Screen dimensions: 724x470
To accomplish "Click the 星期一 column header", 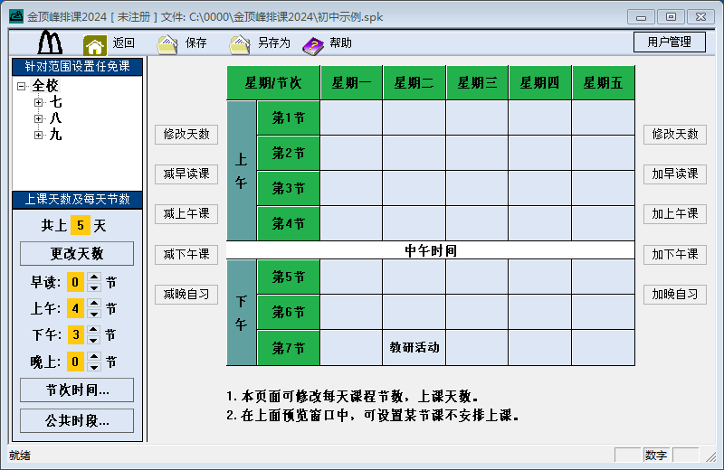I will (x=351, y=83).
